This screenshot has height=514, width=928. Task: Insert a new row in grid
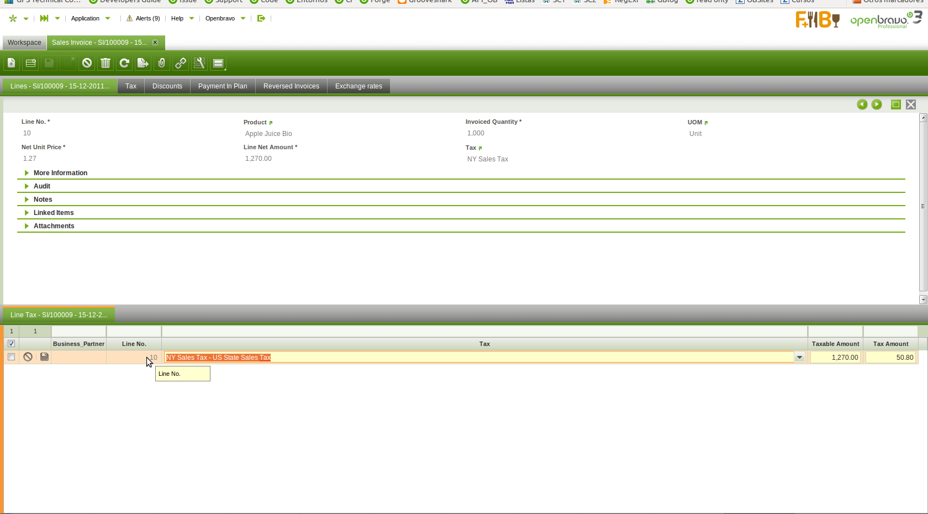coord(30,63)
